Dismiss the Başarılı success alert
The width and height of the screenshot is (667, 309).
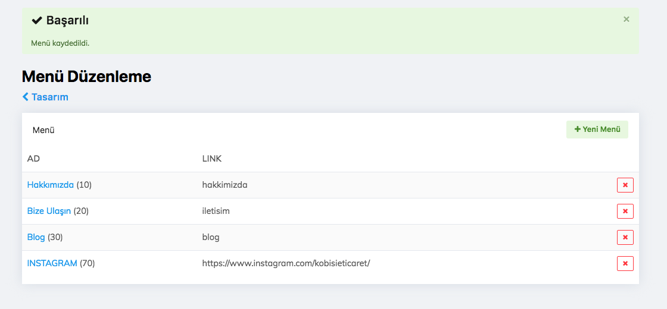click(626, 20)
